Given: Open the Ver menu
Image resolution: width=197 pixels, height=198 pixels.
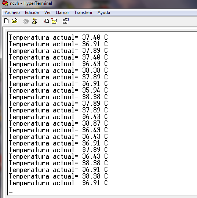Looking at the screenshot, I should pos(47,12).
